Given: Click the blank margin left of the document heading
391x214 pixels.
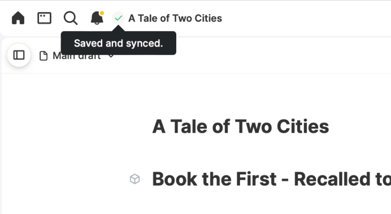Looking at the screenshot, I should [x=75, y=127].
